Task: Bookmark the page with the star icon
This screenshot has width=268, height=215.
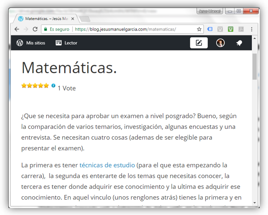Action: 199,29
